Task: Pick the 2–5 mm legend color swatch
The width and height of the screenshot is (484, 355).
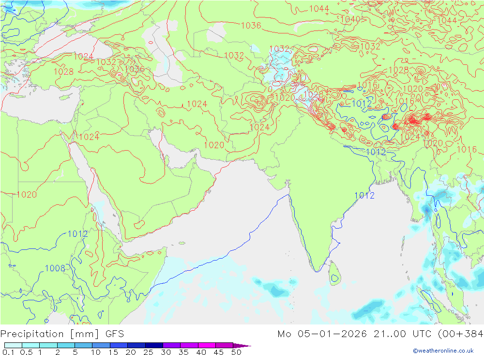Action: (66, 345)
